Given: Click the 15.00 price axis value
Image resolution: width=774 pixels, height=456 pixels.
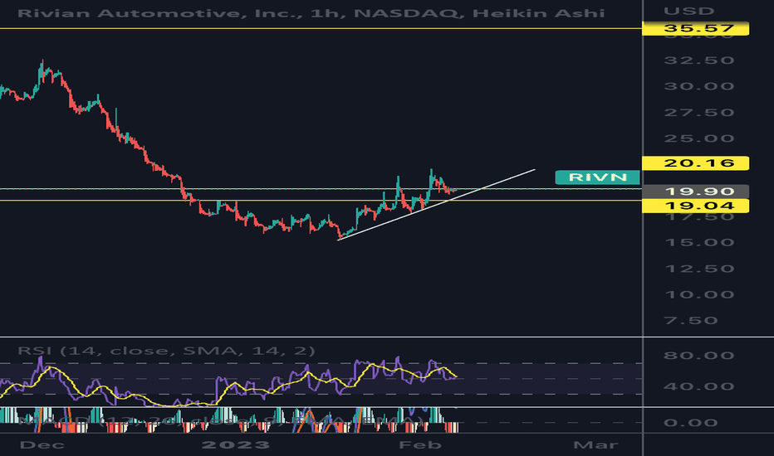Looking at the screenshot, I should 699,243.
